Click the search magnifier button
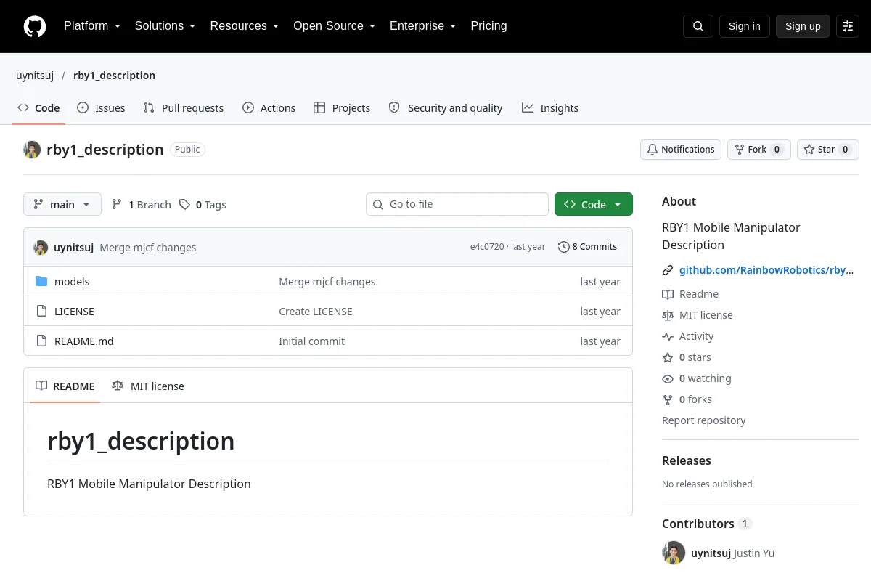 click(x=698, y=26)
